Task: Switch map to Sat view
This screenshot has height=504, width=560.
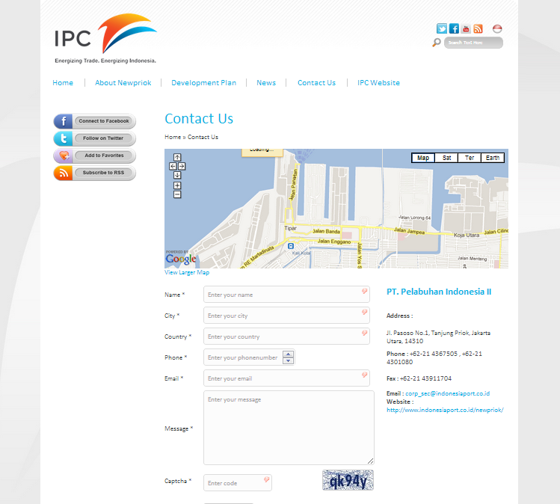Action: (446, 158)
